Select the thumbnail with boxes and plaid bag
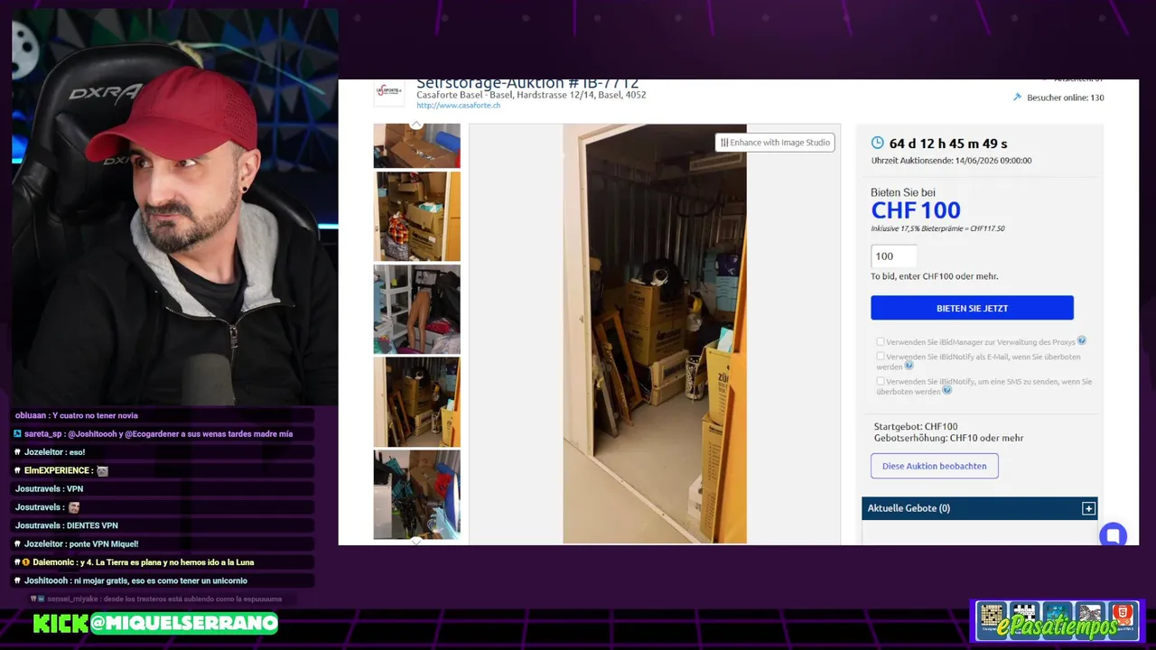This screenshot has height=650, width=1156. (416, 217)
